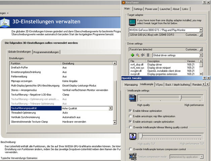Select Übereinstimmende Texture-Clamp setting row
This screenshot has width=211, height=161.
tap(61, 122)
